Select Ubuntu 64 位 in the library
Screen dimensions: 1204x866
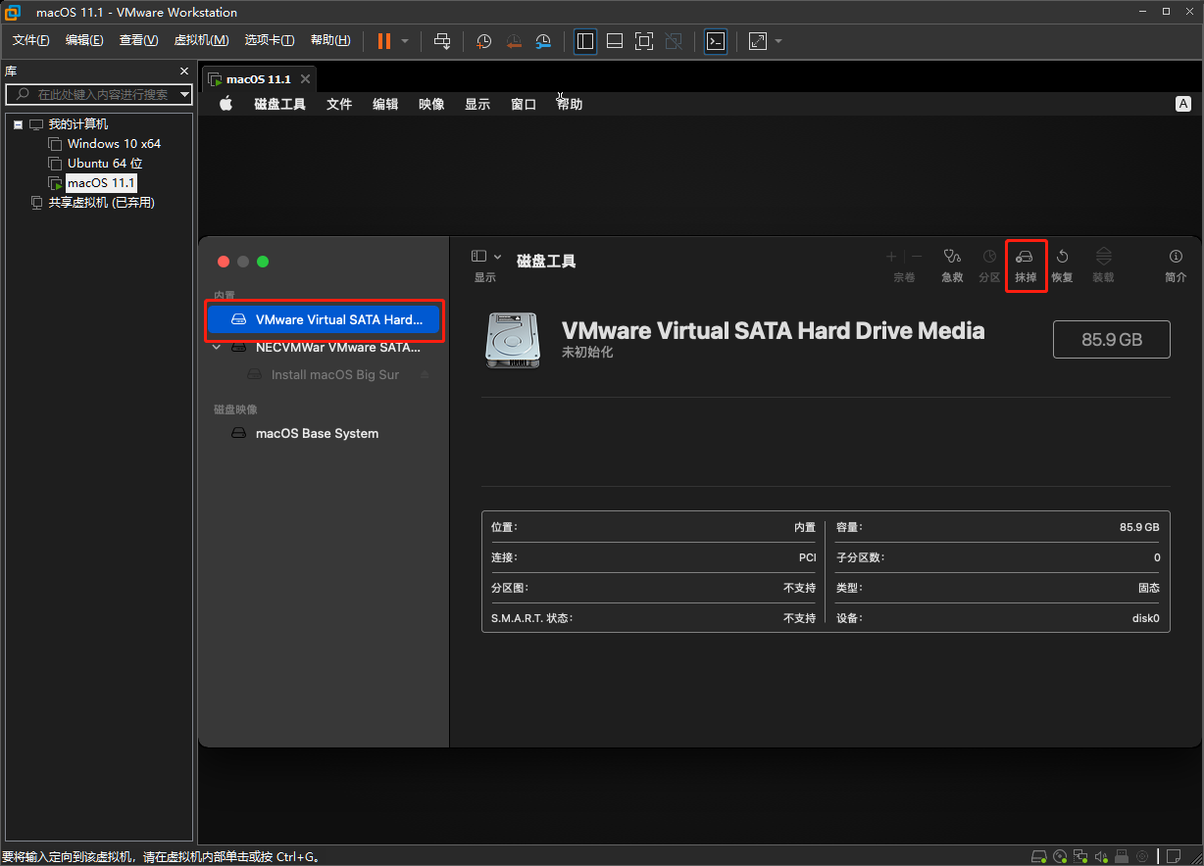point(105,163)
